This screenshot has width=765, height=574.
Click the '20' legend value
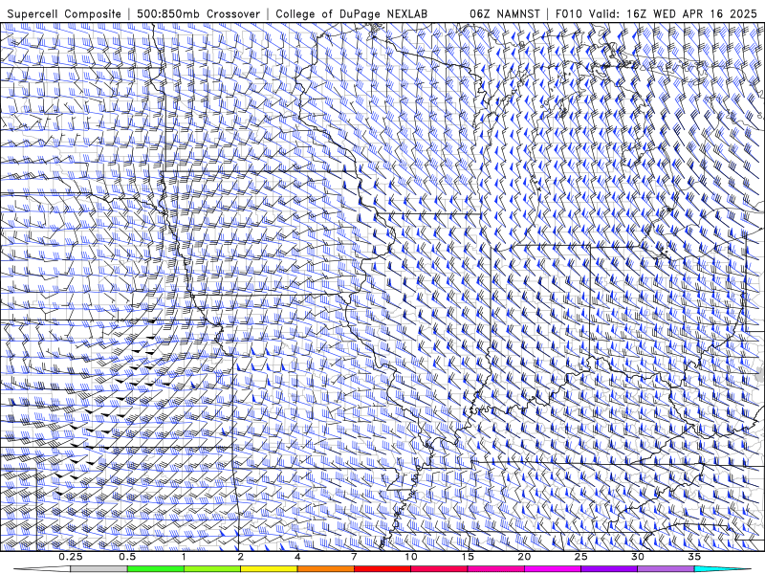(524, 557)
